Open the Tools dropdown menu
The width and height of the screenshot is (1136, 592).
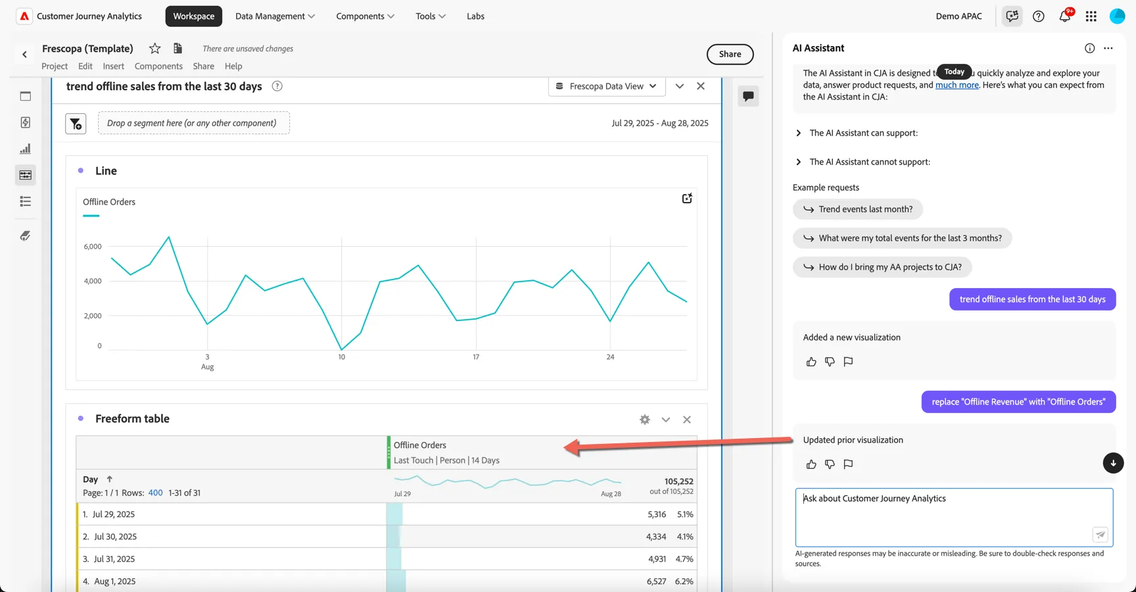click(x=431, y=16)
